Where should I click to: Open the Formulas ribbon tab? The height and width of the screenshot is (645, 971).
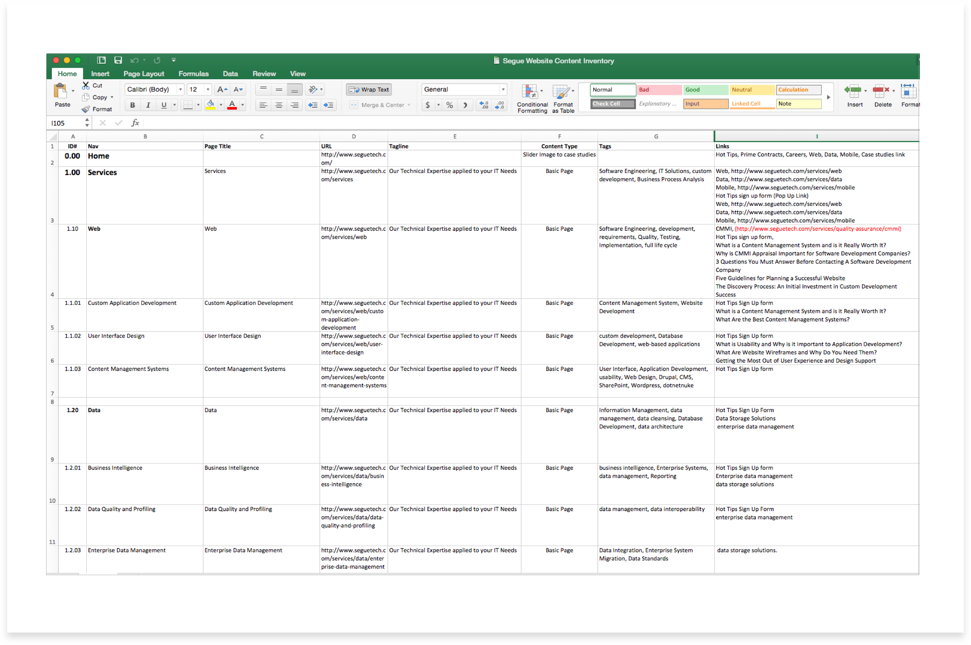click(193, 74)
